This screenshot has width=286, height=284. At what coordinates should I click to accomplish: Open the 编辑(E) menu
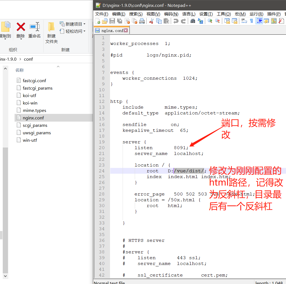pyautogui.click(x=119, y=14)
